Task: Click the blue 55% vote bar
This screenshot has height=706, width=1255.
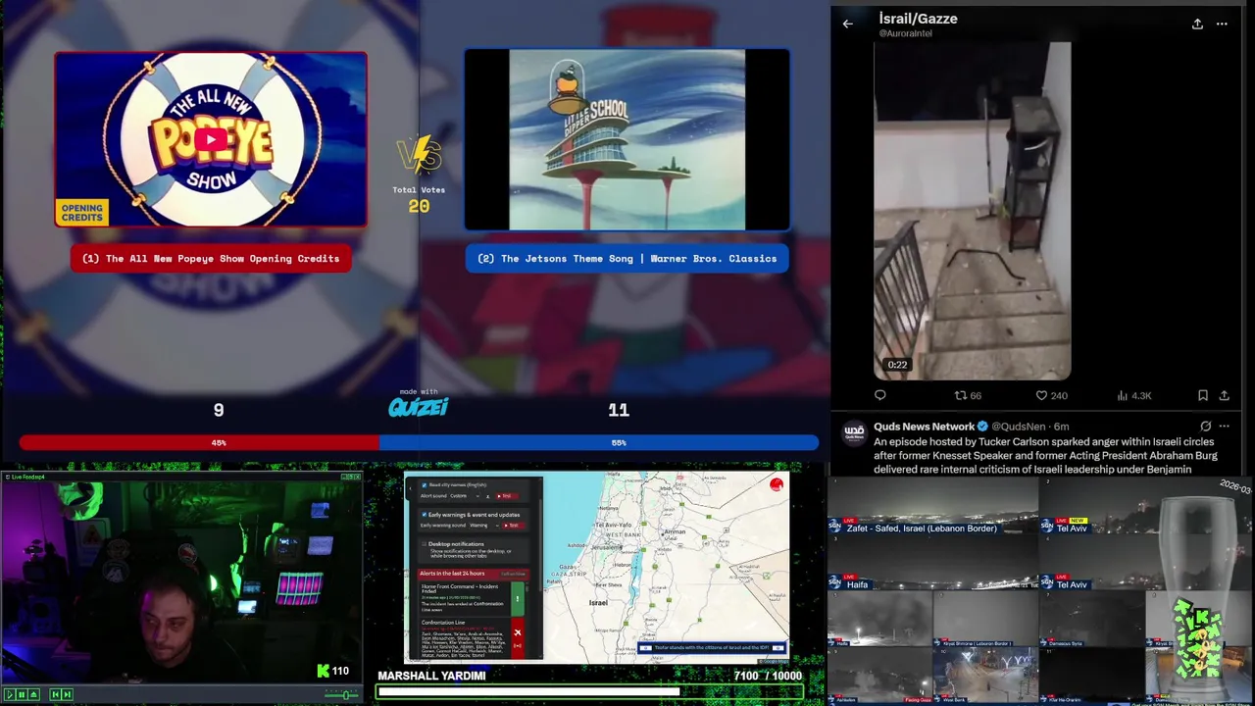Action: click(x=598, y=443)
